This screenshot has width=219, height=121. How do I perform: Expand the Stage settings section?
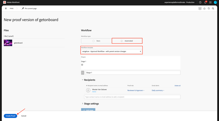(x=83, y=103)
